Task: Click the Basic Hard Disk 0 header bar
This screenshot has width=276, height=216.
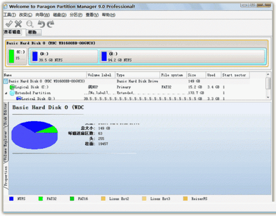Action: point(136,44)
